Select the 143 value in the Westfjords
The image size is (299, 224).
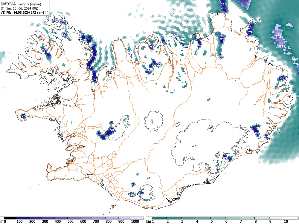point(65,35)
